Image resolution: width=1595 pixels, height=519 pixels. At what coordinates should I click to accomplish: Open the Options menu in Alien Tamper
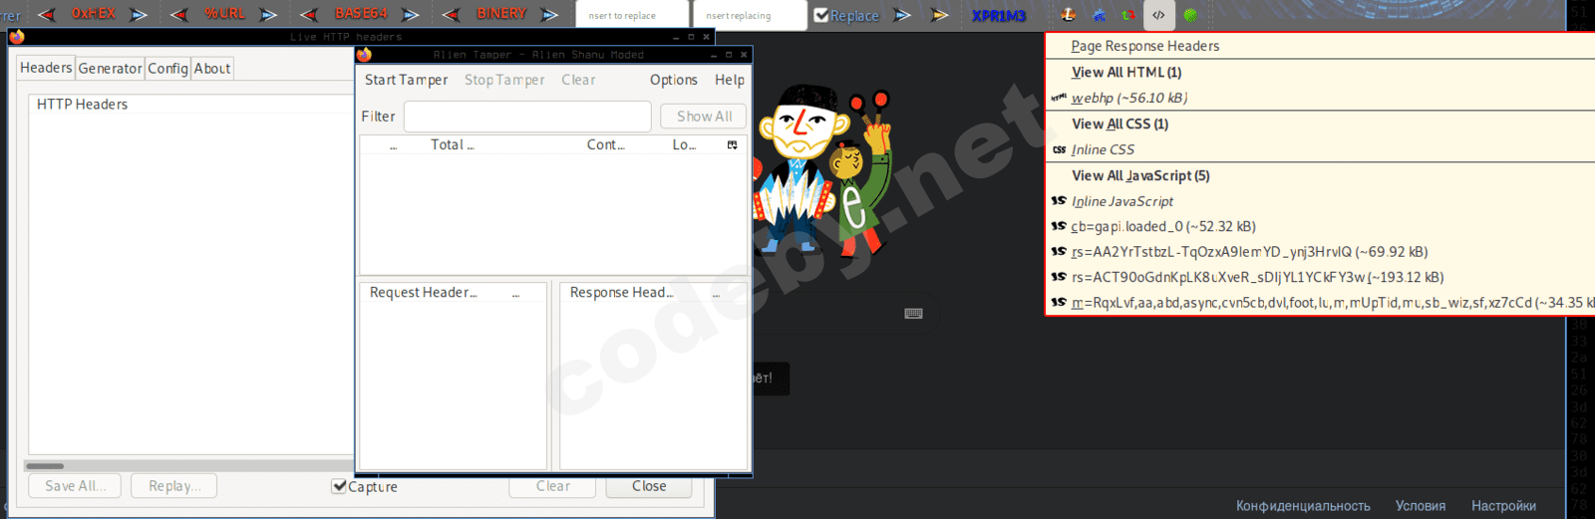[x=674, y=80]
